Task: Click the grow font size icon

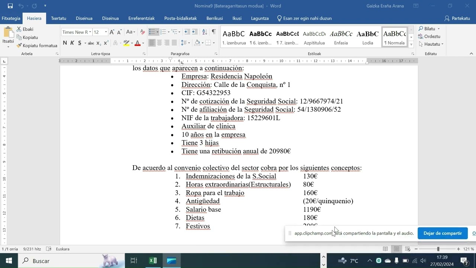Action: (112, 32)
